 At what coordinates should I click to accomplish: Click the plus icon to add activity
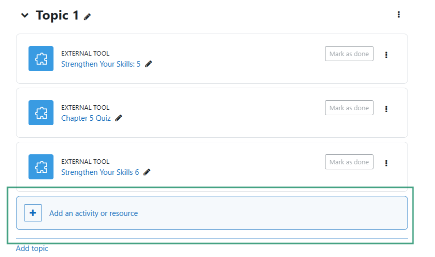pyautogui.click(x=33, y=213)
